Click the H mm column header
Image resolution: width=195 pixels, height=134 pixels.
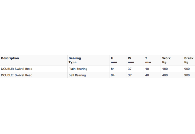click(x=114, y=60)
